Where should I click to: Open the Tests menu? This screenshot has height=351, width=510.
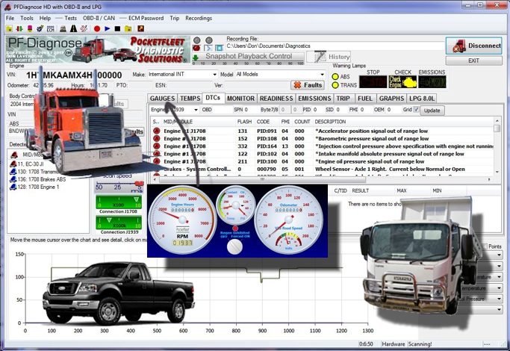70,18
